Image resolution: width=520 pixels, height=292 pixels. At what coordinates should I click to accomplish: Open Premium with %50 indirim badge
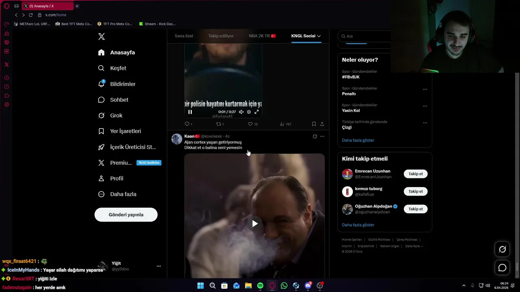coord(130,163)
